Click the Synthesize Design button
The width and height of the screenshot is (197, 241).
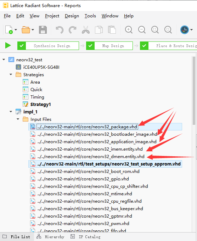pos(48,46)
